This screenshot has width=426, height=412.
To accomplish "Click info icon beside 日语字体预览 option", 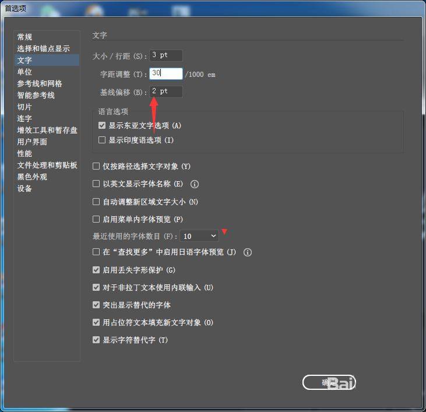I will pyautogui.click(x=248, y=252).
